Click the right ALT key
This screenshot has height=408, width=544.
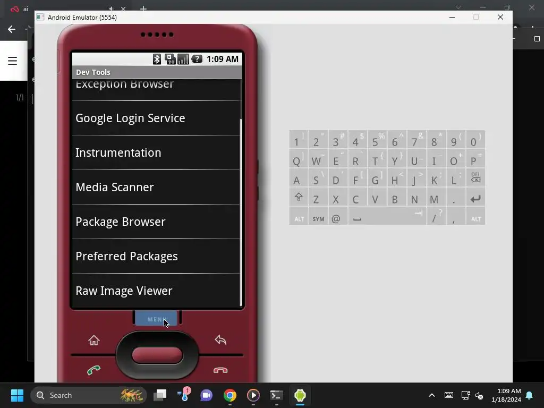(475, 216)
